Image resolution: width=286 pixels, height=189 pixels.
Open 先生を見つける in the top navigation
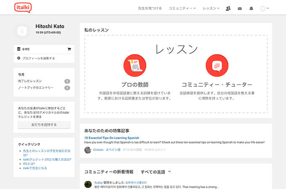150,8
